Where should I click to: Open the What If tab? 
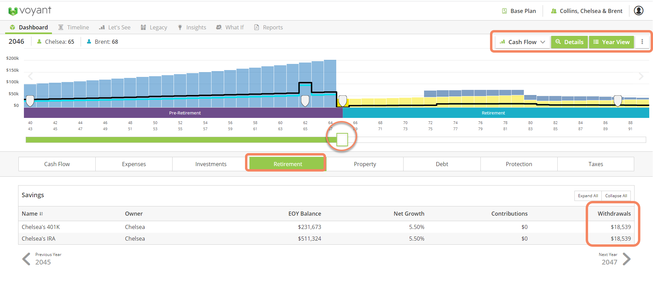pyautogui.click(x=230, y=27)
